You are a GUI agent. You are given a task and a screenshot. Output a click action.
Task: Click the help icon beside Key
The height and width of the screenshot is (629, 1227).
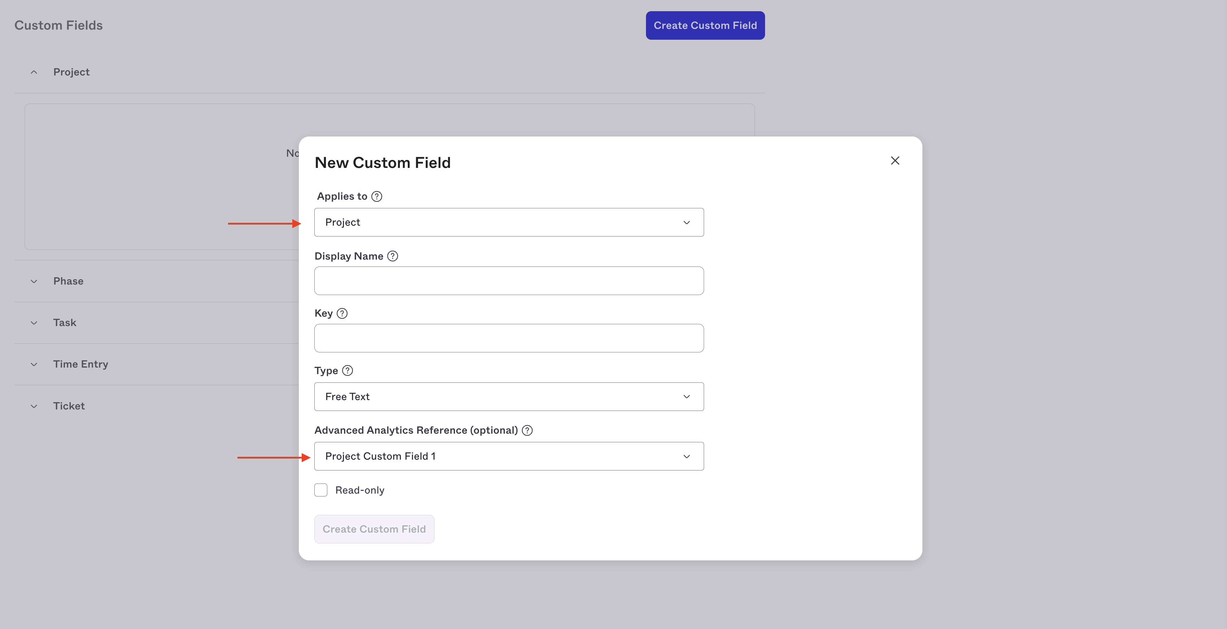click(x=342, y=313)
